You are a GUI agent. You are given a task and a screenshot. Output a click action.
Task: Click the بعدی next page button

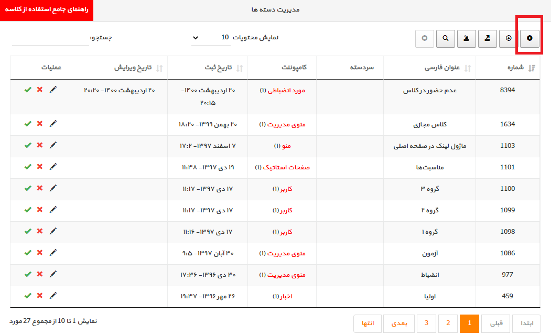click(399, 323)
